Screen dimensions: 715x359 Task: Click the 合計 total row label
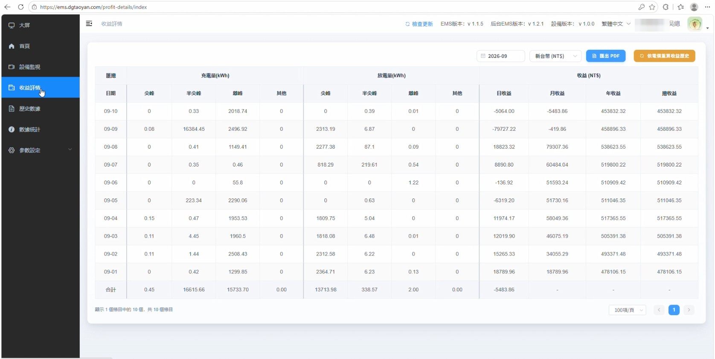[x=111, y=290]
